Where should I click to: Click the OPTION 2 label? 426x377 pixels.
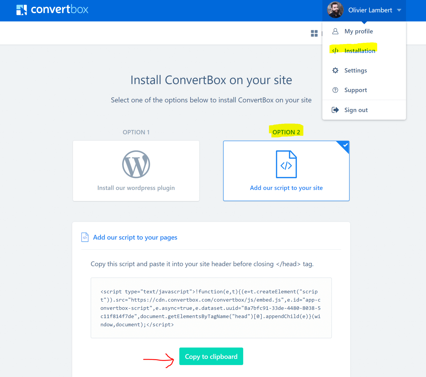(x=286, y=132)
